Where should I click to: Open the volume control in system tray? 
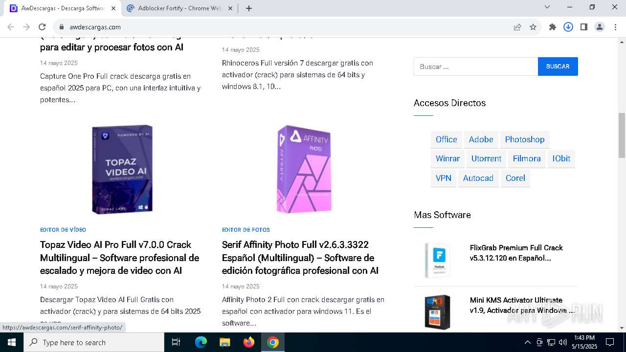[563, 342]
